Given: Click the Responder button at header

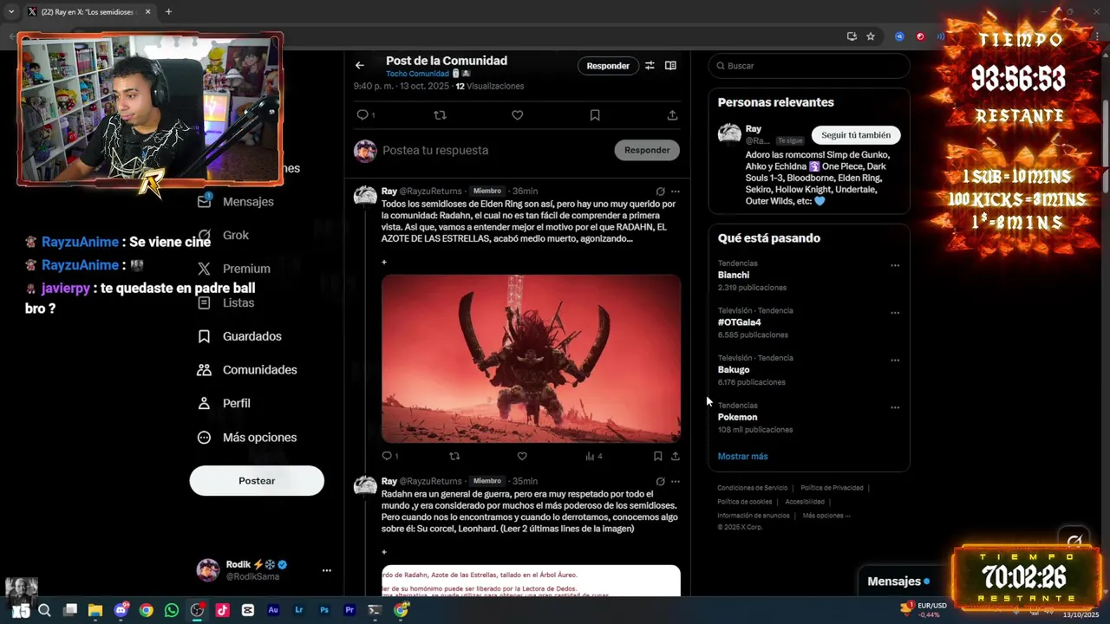Looking at the screenshot, I should (608, 66).
